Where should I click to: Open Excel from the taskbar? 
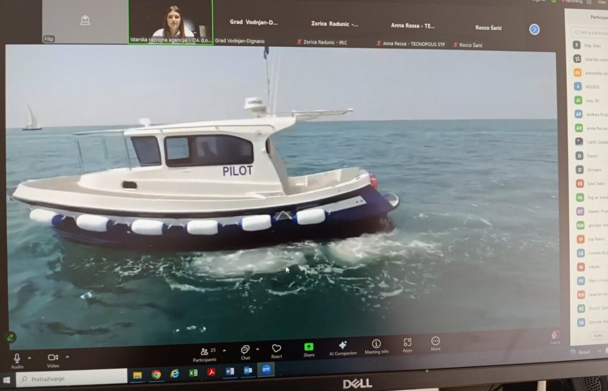(193, 373)
